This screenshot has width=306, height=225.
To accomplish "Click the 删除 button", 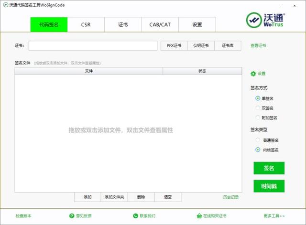I will 141,197.
